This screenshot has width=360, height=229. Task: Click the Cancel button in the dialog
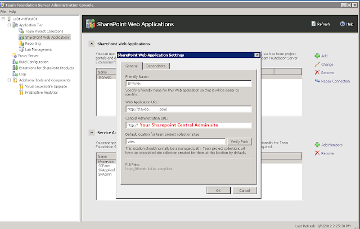pyautogui.click(x=245, y=190)
